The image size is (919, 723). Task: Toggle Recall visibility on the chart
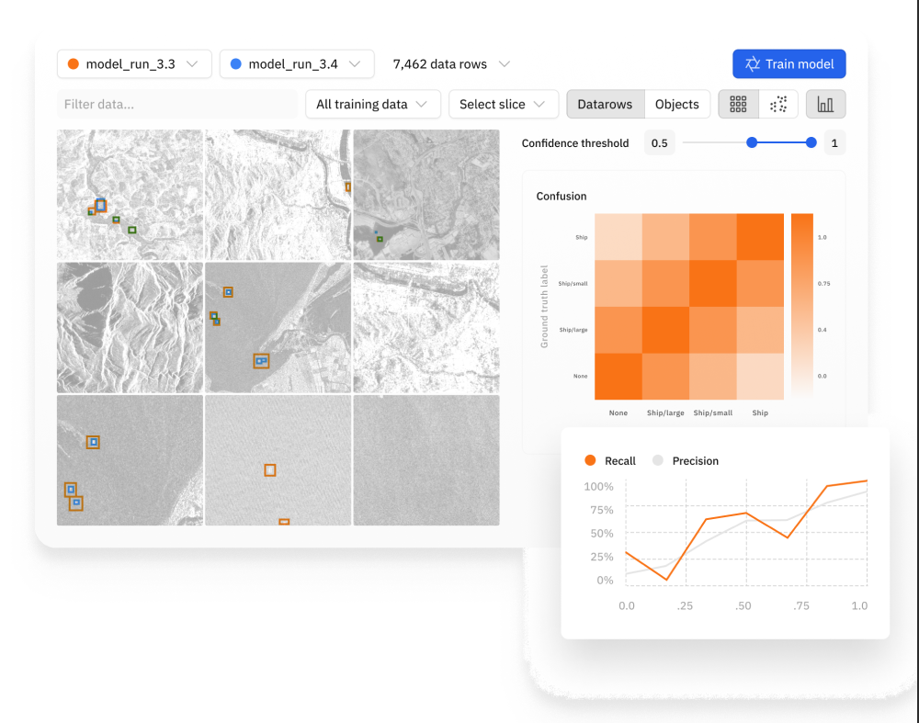pyautogui.click(x=609, y=460)
